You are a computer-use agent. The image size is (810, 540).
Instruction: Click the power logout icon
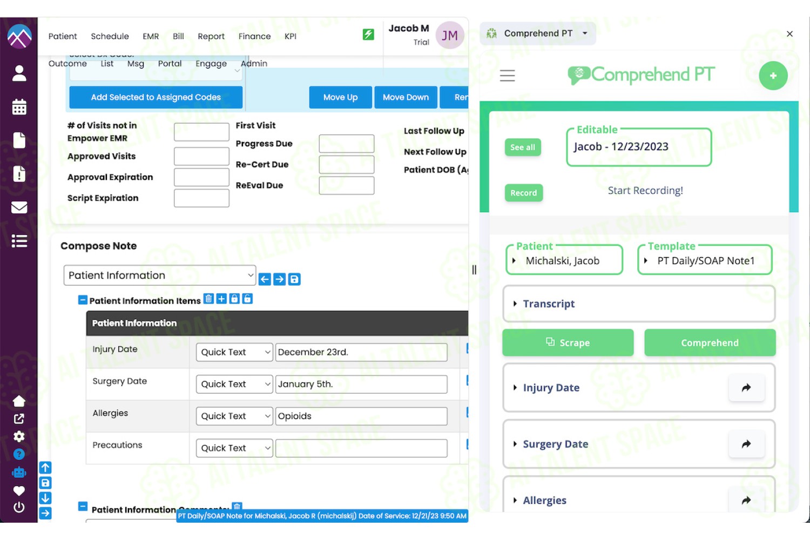(x=19, y=507)
